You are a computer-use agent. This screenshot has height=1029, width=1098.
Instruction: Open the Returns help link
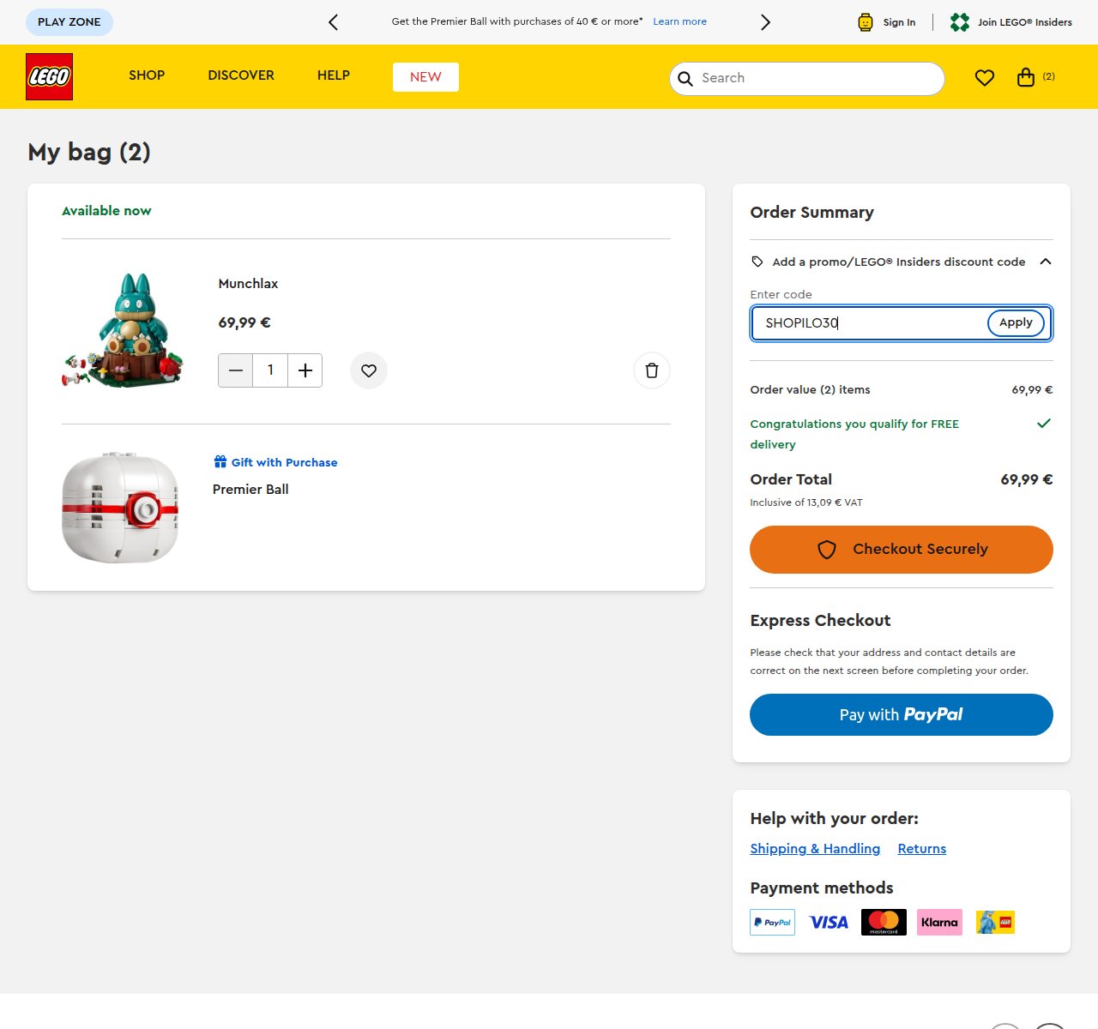click(x=922, y=849)
